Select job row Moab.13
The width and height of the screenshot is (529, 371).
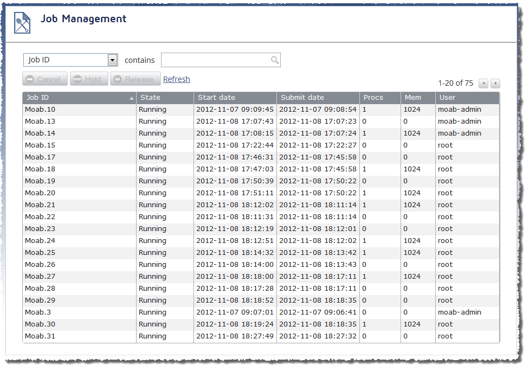click(261, 121)
